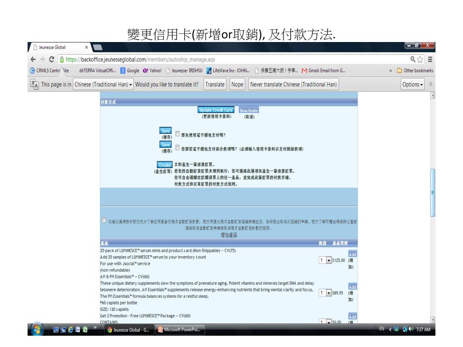Open Chinese (Traditional Han) language dropdown
The height and width of the screenshot is (347, 463).
[103, 84]
